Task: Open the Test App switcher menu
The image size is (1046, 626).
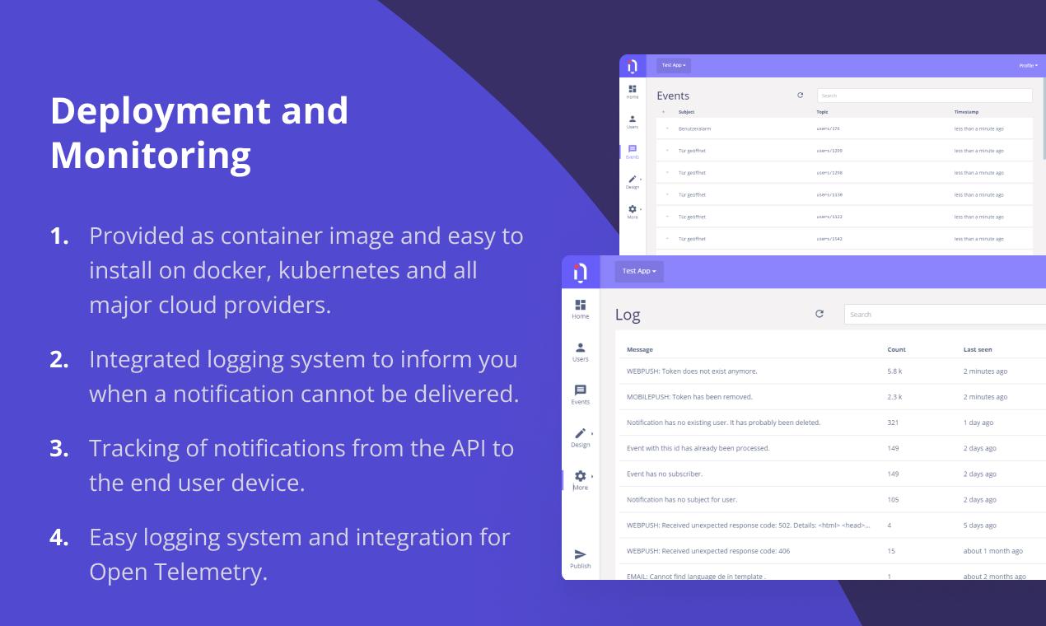Action: (x=674, y=65)
